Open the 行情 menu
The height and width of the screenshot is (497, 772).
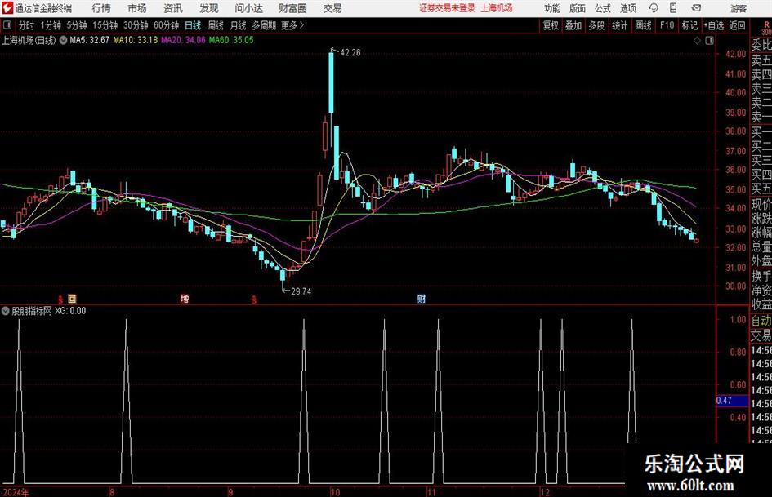pos(101,8)
